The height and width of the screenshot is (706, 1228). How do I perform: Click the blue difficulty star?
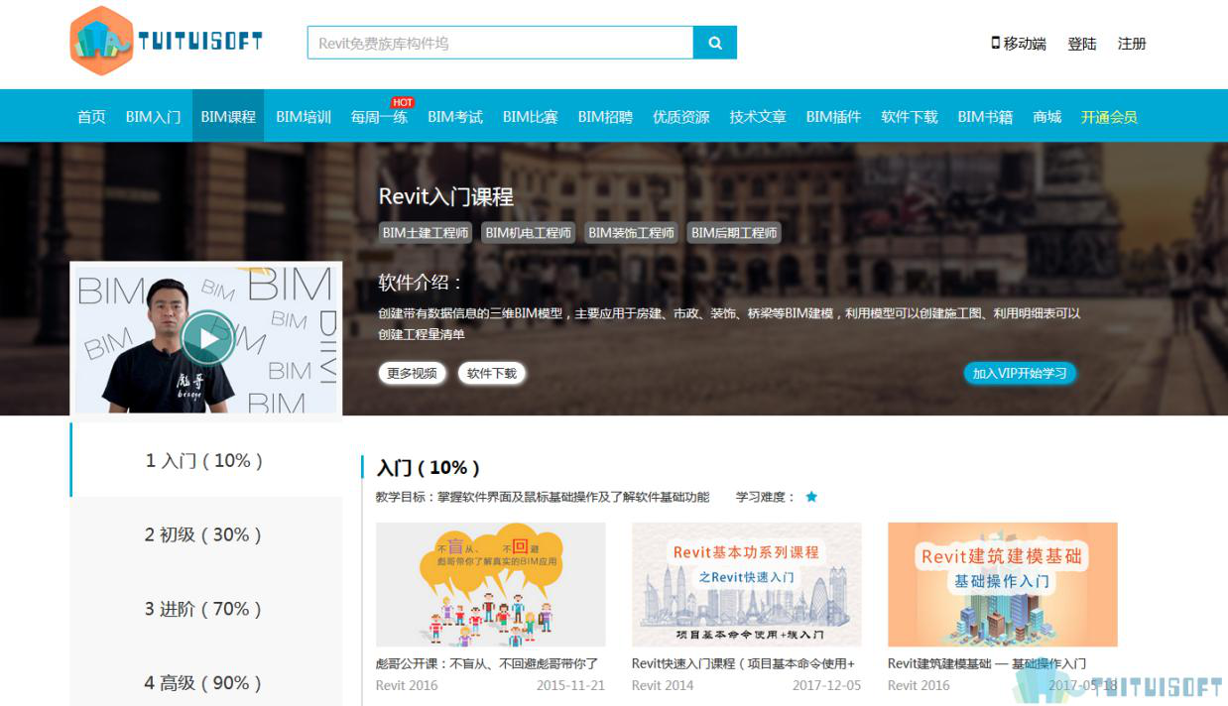[x=811, y=497]
